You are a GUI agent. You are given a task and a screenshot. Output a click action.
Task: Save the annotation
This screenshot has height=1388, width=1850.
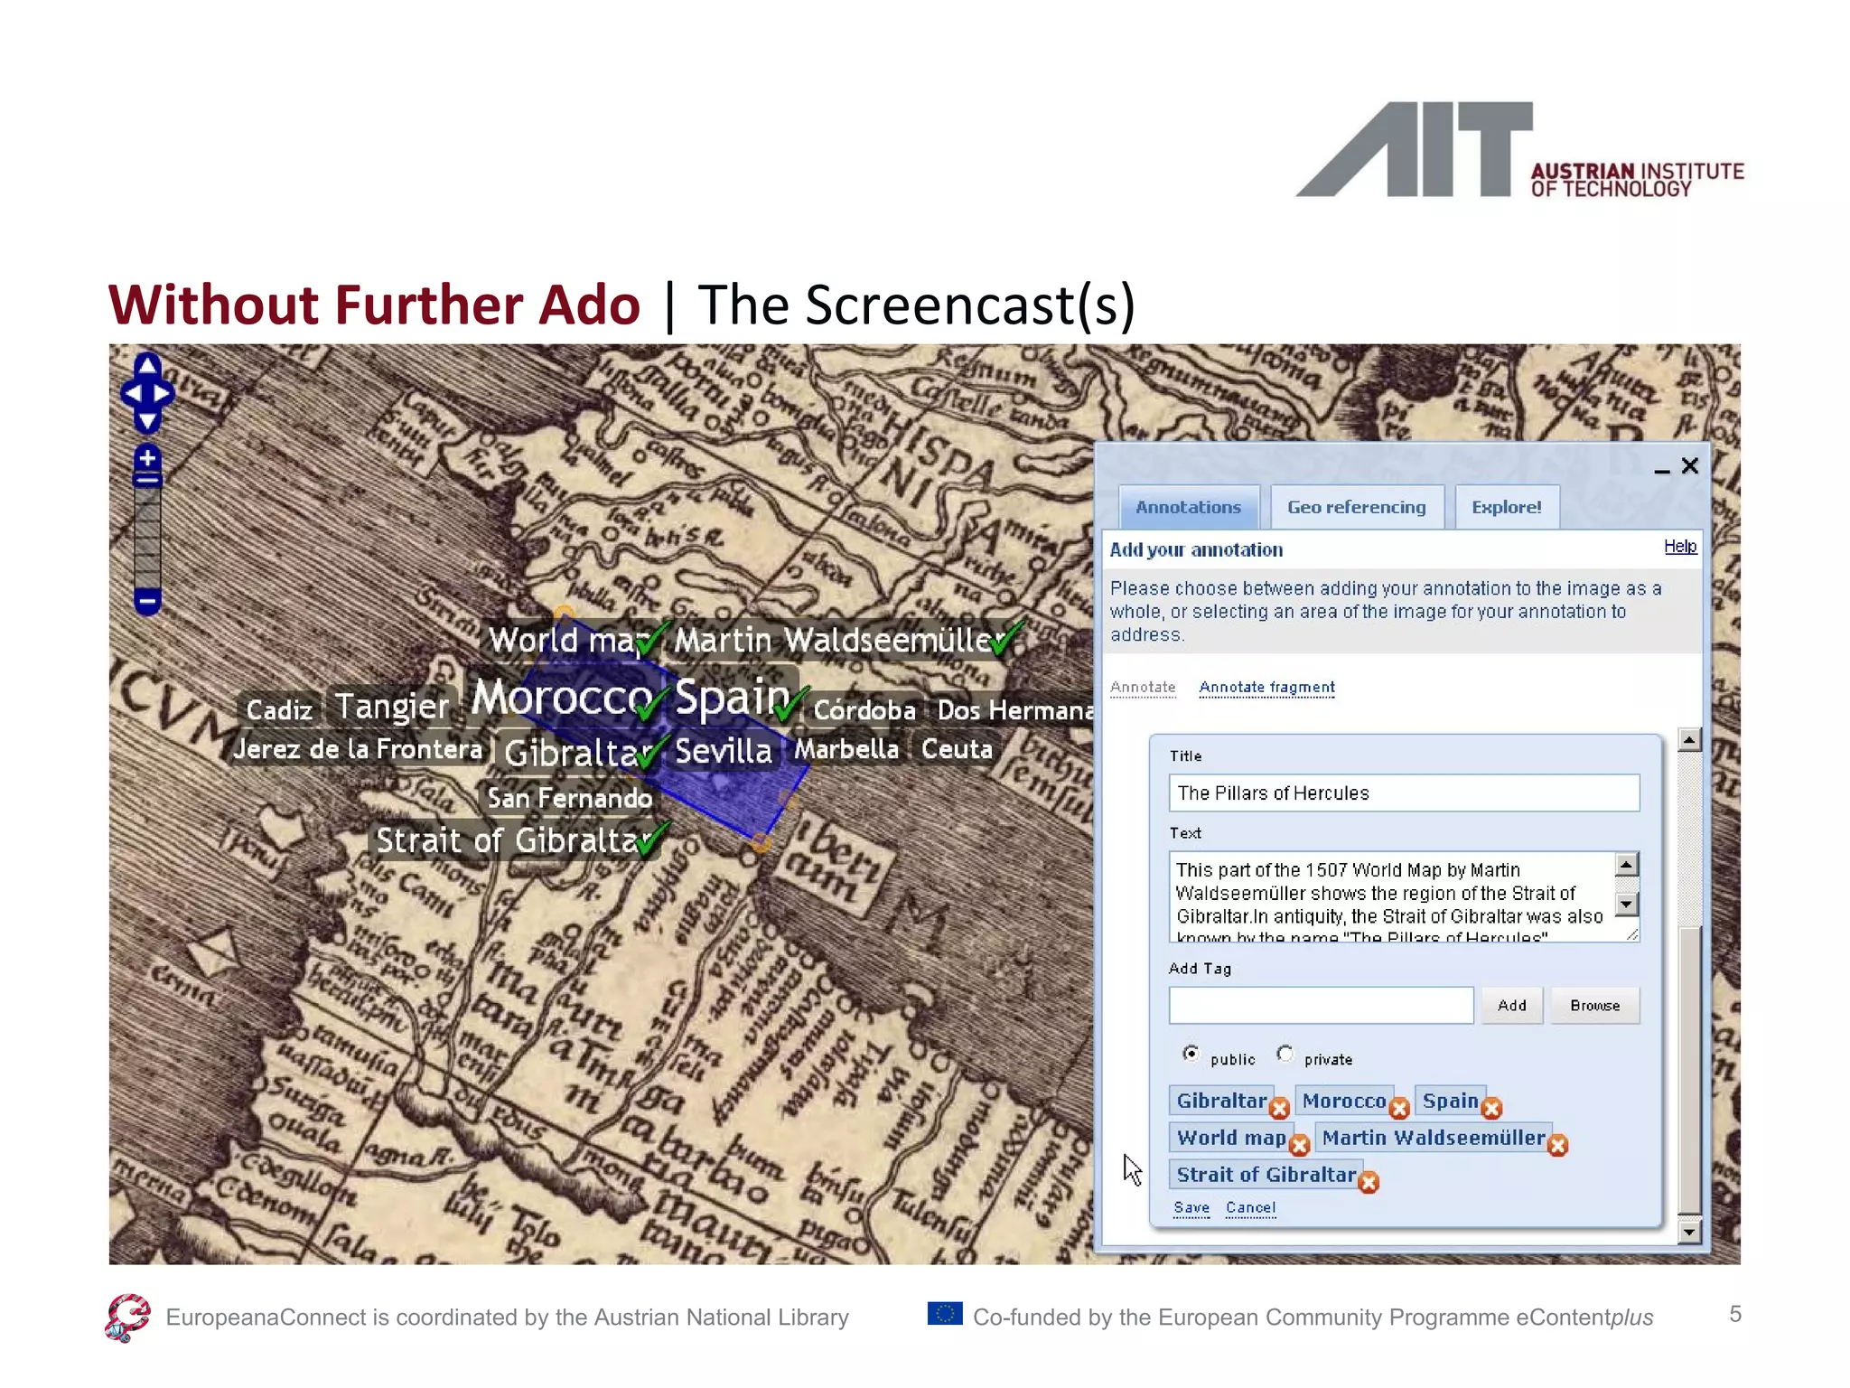coord(1191,1207)
